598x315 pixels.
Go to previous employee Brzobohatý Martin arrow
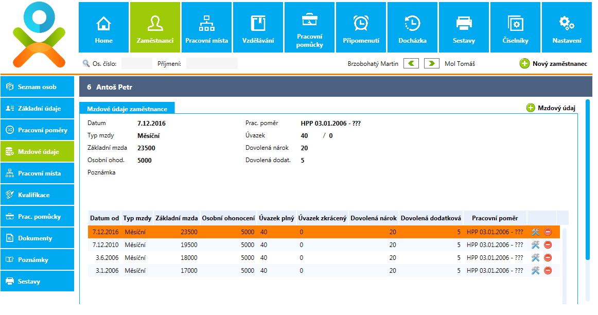tap(411, 63)
